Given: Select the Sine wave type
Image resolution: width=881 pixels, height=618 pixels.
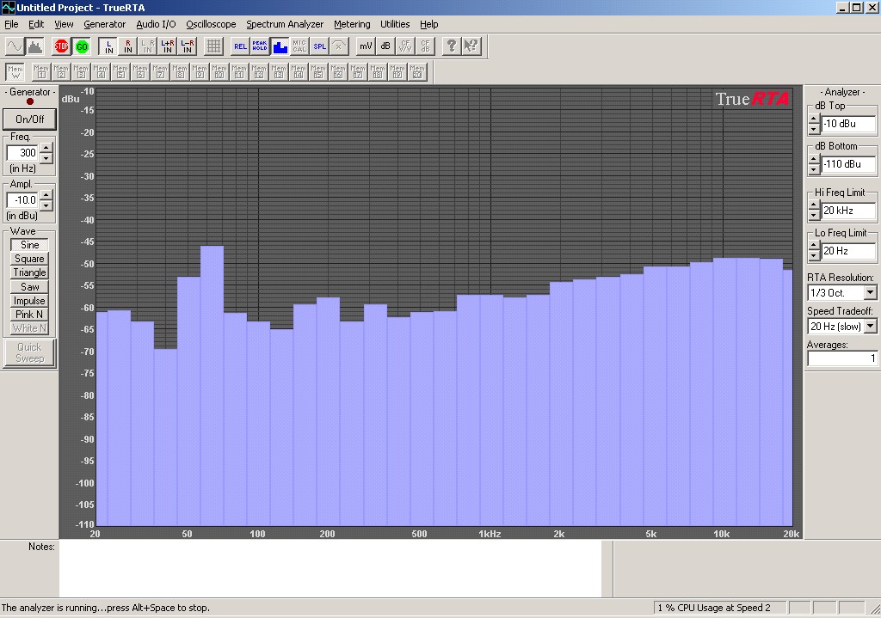Looking at the screenshot, I should pos(29,245).
